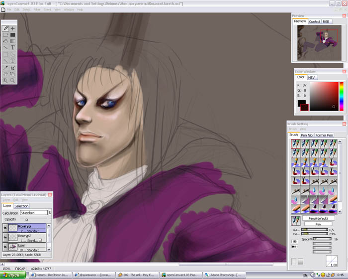Image resolution: width=348 pixels, height=279 pixels.
Task: Click the Windows start button labeled пуск
Action: (13, 275)
